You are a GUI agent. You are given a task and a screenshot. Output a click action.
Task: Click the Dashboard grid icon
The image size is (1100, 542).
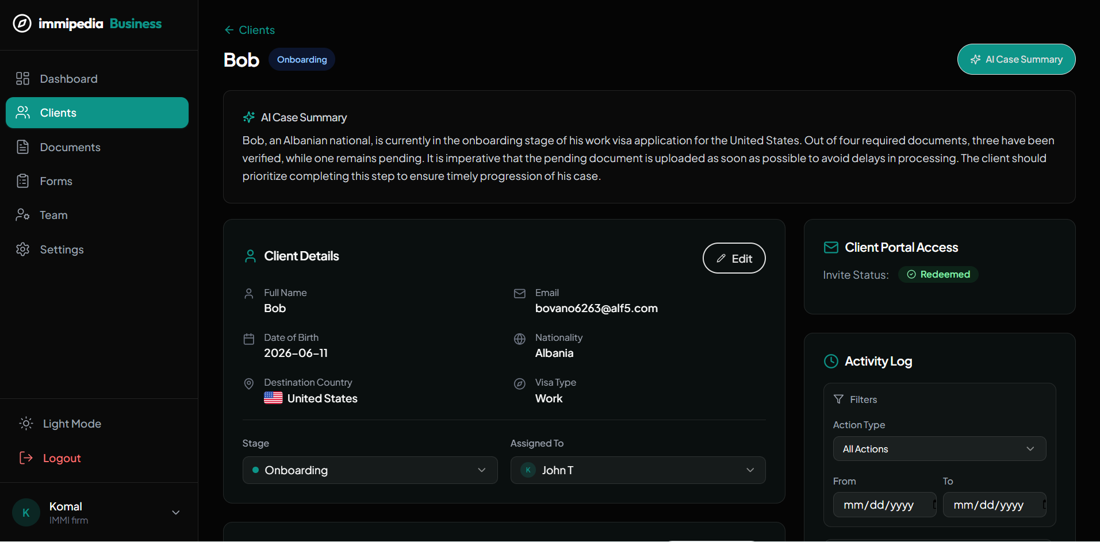(22, 79)
